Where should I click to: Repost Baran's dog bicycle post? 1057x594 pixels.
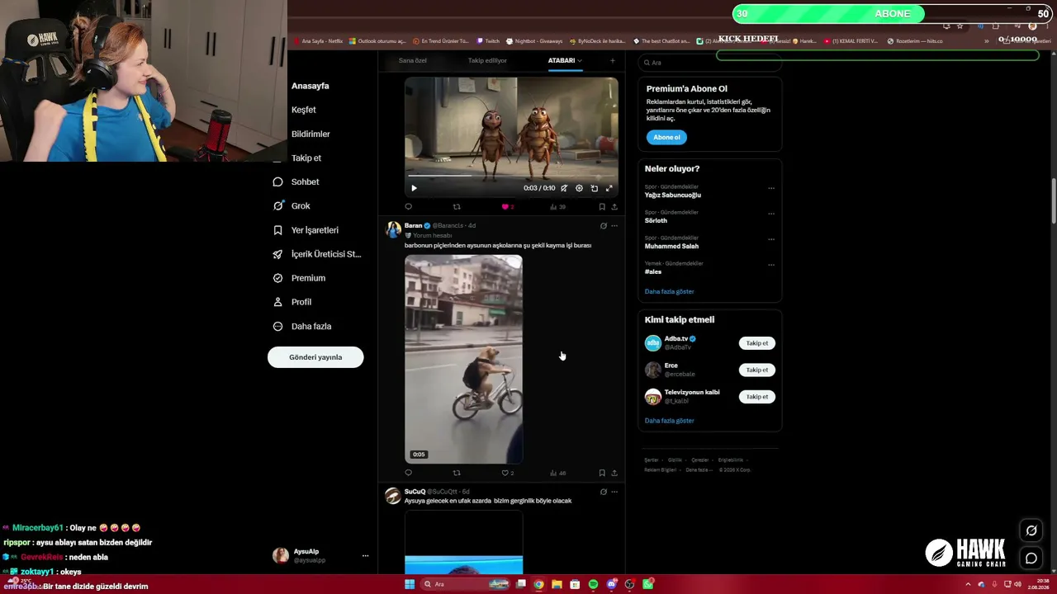(x=457, y=473)
